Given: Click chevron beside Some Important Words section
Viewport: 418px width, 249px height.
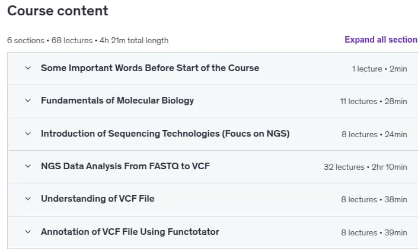Looking at the screenshot, I should (28, 68).
